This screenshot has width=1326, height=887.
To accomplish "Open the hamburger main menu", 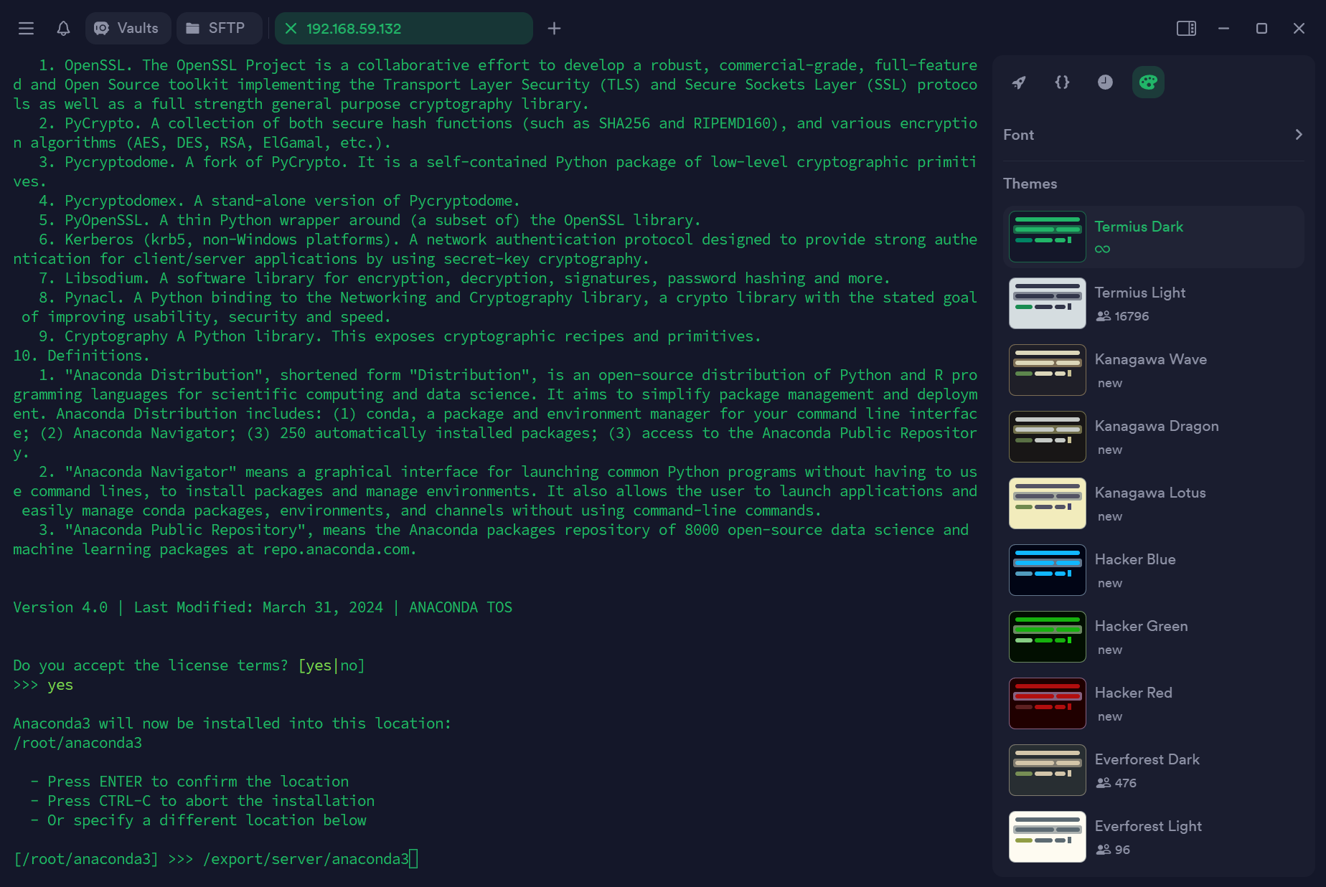I will click(x=27, y=29).
